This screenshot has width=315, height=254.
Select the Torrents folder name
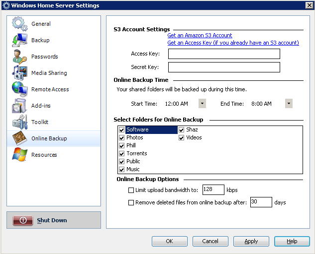pyautogui.click(x=137, y=153)
